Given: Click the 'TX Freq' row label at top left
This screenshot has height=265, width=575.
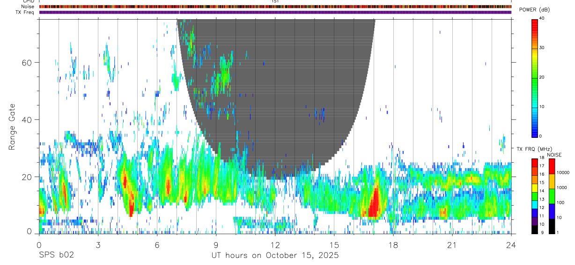Looking at the screenshot, I should (25, 12).
